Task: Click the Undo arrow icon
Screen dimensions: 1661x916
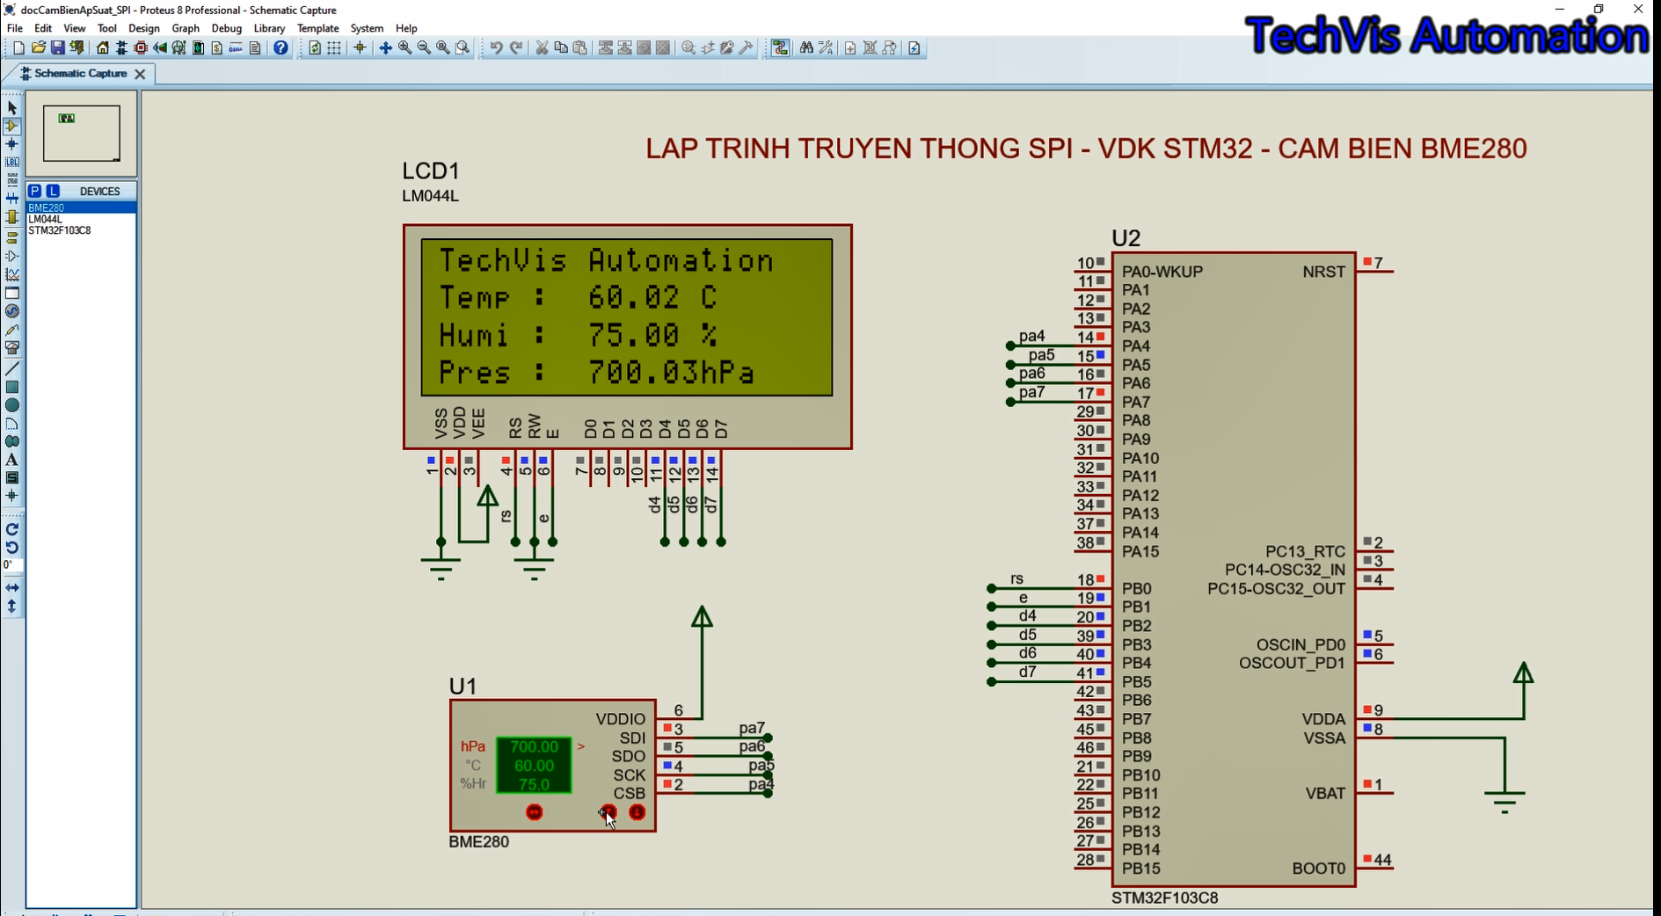Action: (496, 48)
